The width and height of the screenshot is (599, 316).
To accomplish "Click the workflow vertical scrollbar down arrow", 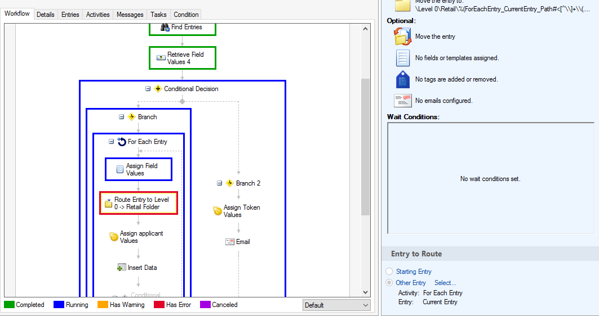I will pyautogui.click(x=365, y=292).
